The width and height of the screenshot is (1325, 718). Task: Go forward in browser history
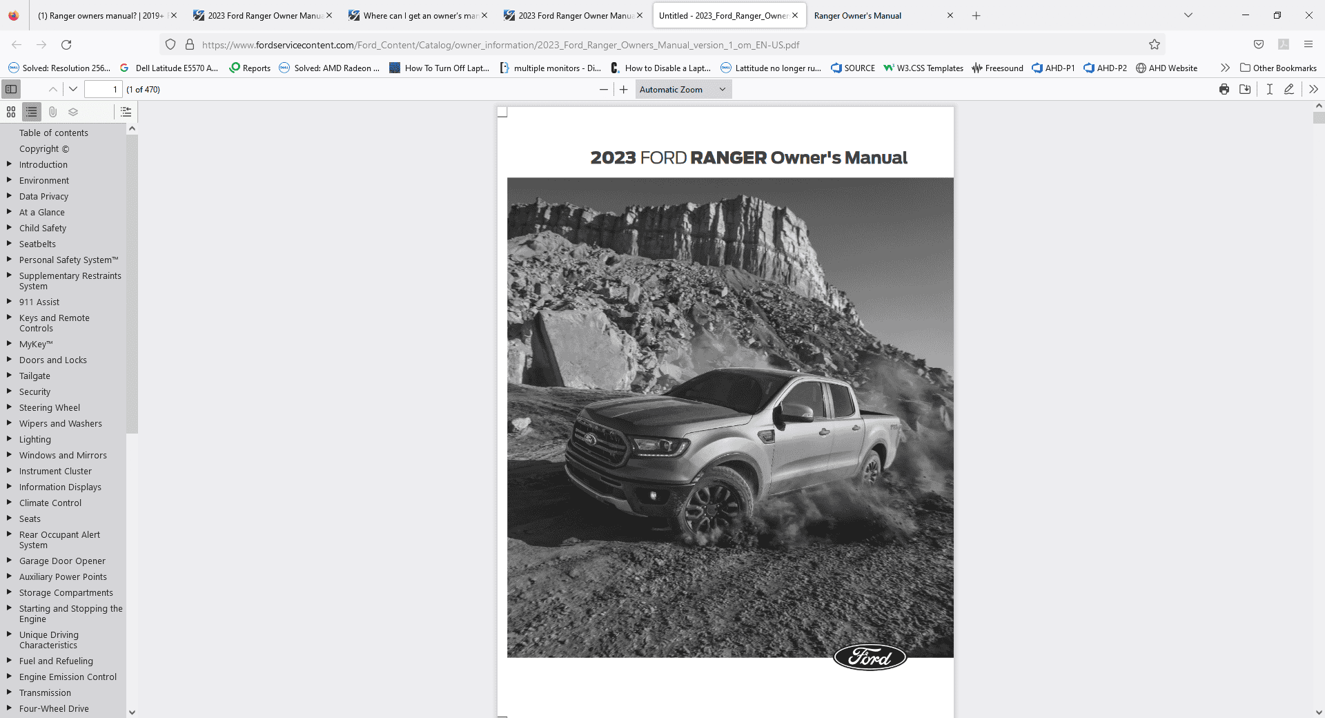coord(41,44)
